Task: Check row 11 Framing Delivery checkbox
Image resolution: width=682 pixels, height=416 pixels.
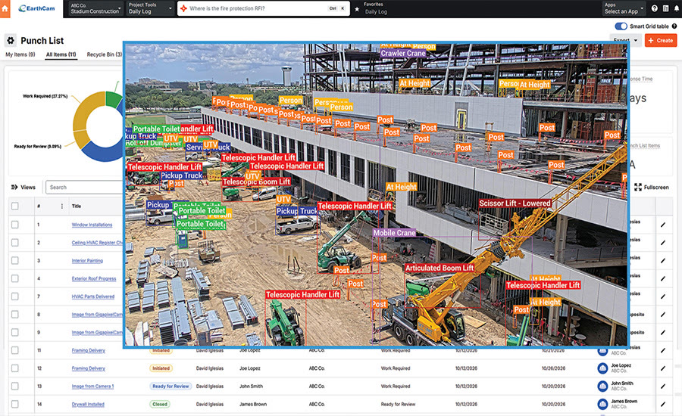Action: point(15,350)
